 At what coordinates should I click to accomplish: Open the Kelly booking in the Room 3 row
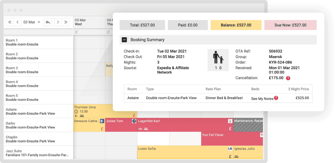(109, 70)
